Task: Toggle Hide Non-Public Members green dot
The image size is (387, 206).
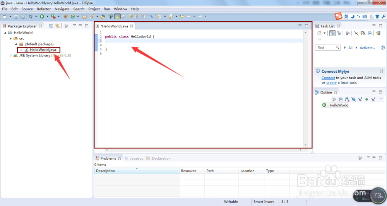Action: click(x=366, y=99)
